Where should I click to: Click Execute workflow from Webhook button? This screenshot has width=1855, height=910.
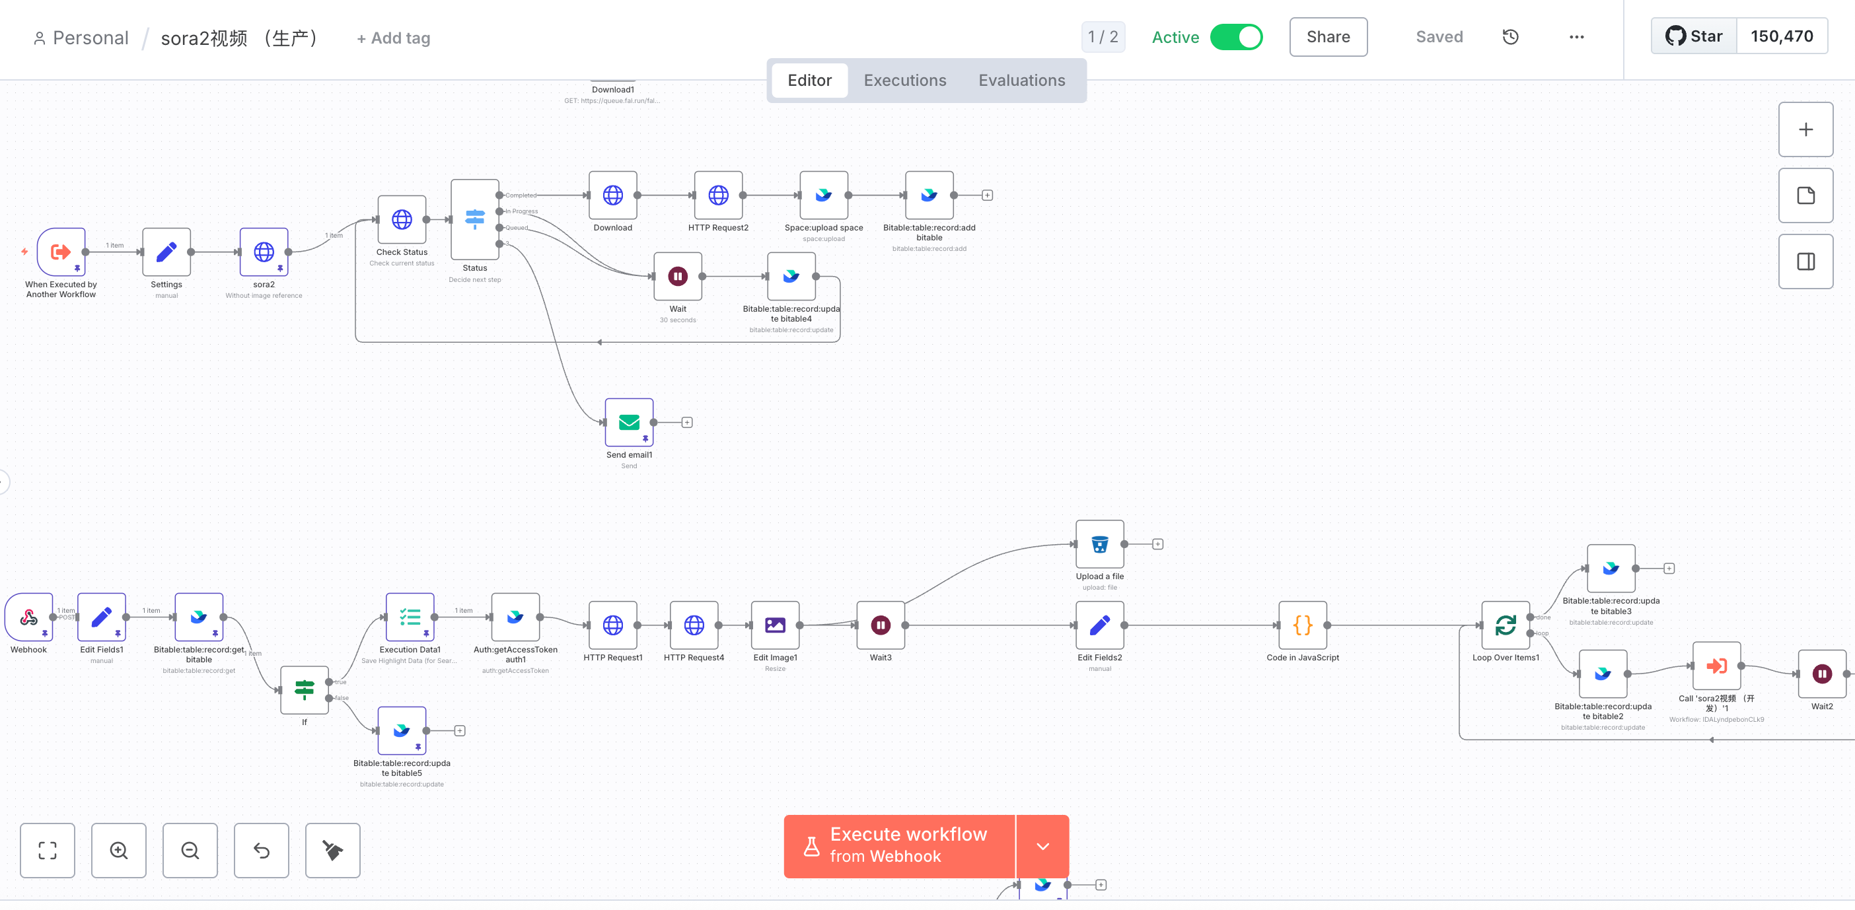tap(898, 846)
